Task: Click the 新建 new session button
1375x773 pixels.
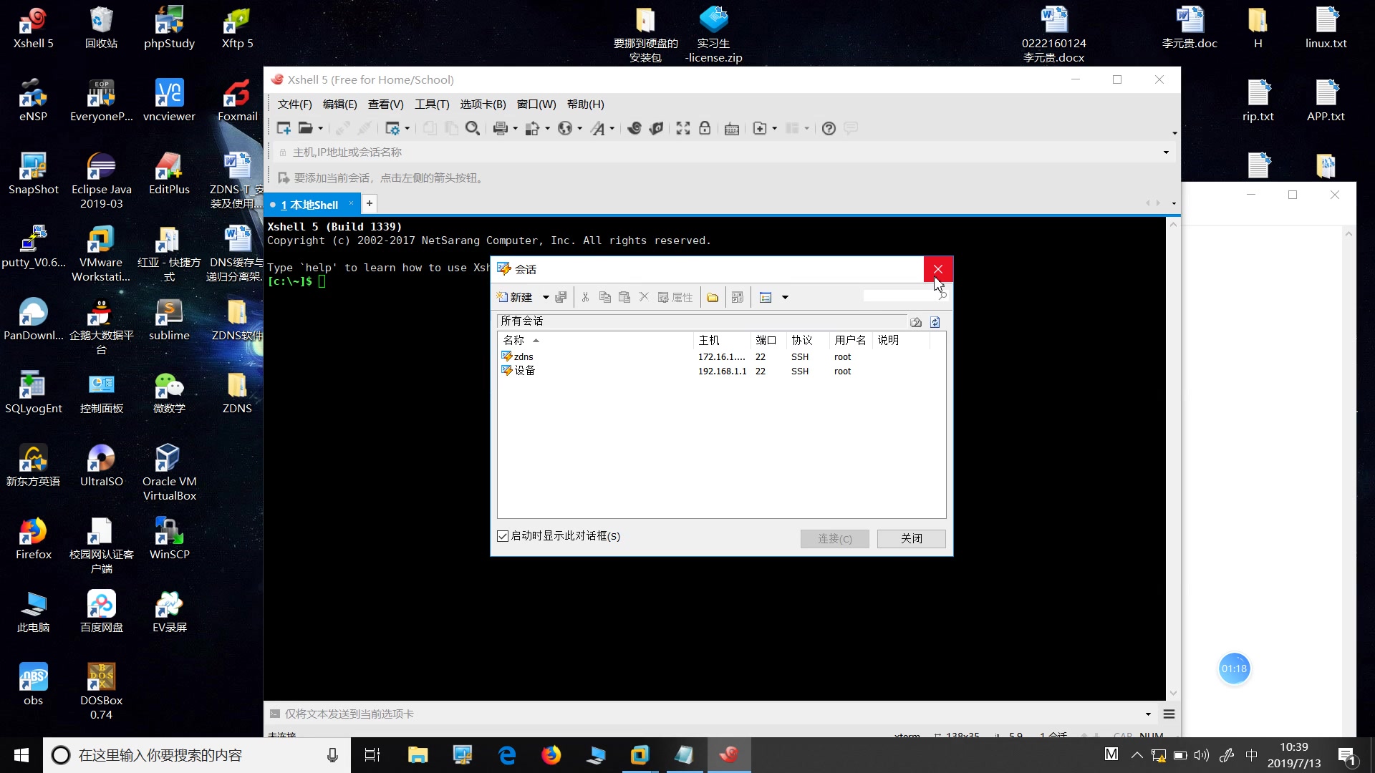Action: tap(516, 297)
